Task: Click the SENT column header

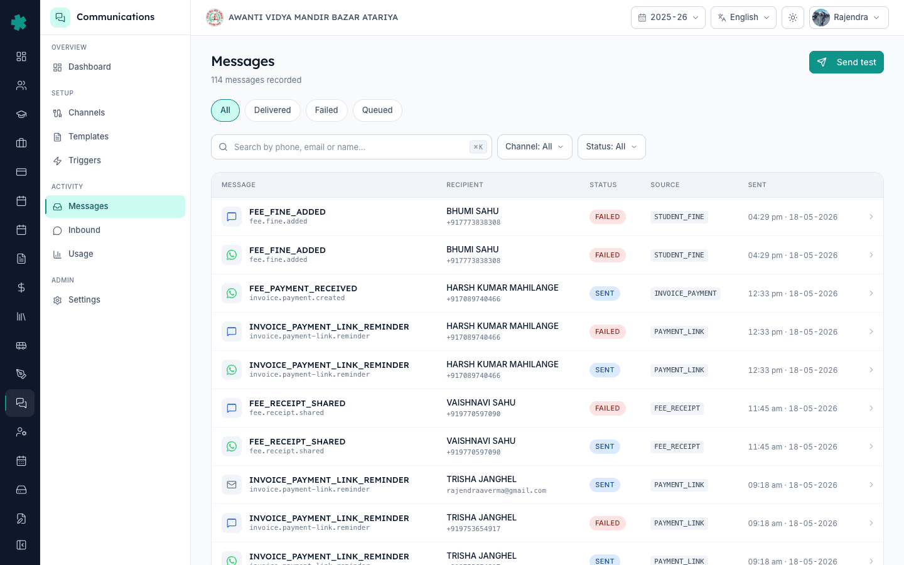Action: coord(757,185)
